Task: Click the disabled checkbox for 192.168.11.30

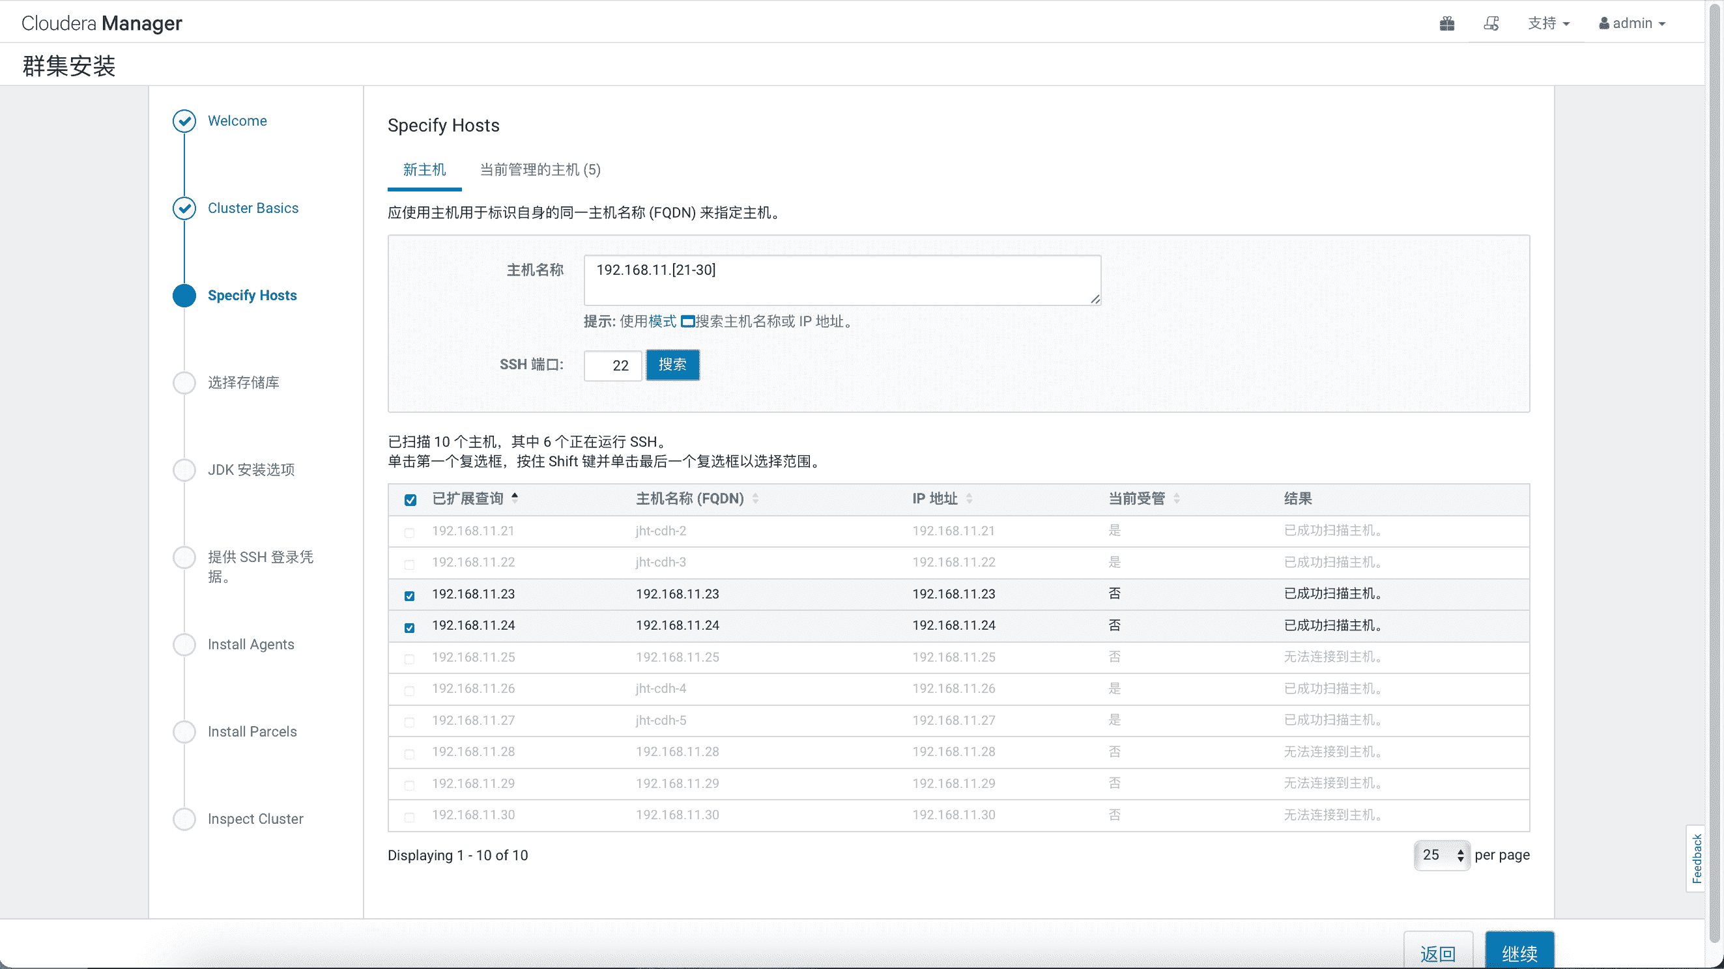Action: coord(410,817)
